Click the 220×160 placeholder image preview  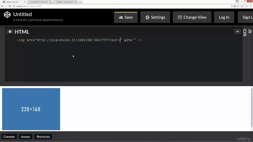(x=31, y=109)
